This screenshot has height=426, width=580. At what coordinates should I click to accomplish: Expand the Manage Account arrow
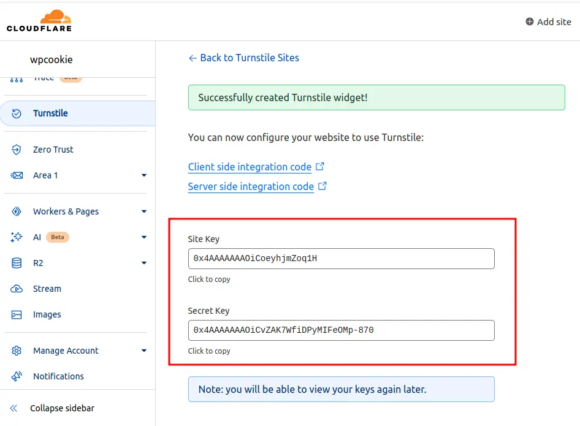coord(144,351)
